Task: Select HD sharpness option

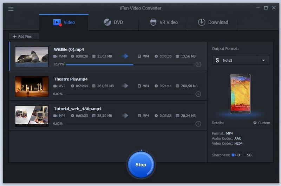Action: [x=233, y=155]
